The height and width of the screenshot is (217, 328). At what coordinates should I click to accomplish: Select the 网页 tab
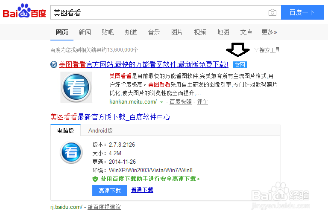[61, 32]
